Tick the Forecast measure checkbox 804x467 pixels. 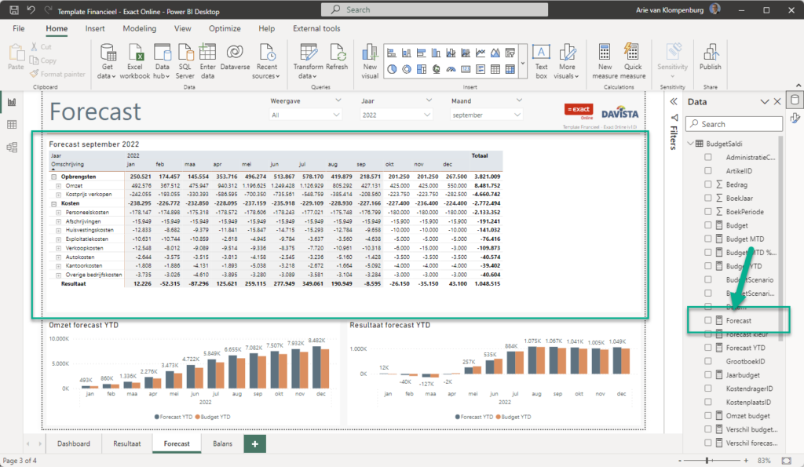click(708, 320)
